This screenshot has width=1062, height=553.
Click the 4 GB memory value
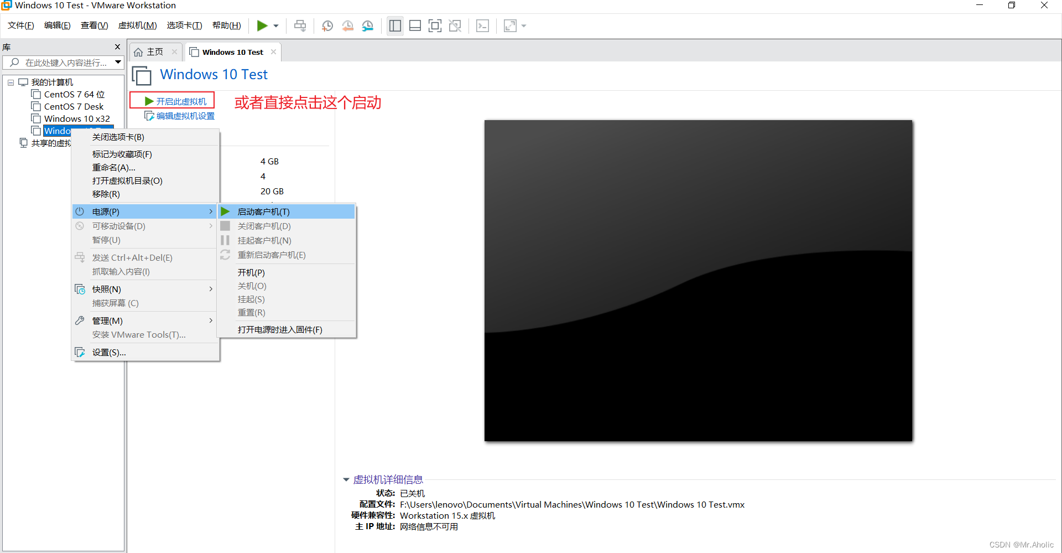click(269, 161)
